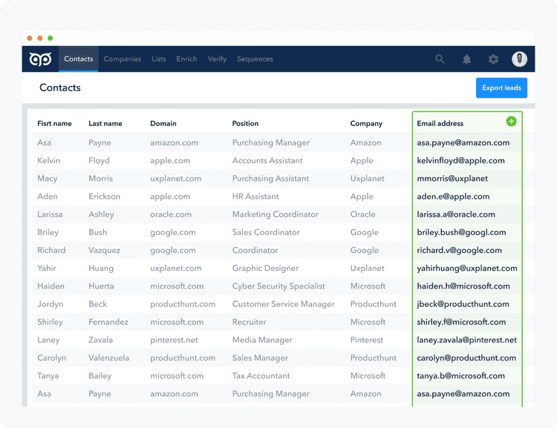Open the user profile avatar
The image size is (557, 428).
(x=519, y=59)
